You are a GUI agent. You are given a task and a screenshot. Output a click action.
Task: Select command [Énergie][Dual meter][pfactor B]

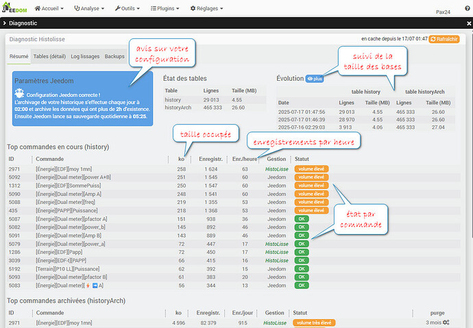click(71, 277)
